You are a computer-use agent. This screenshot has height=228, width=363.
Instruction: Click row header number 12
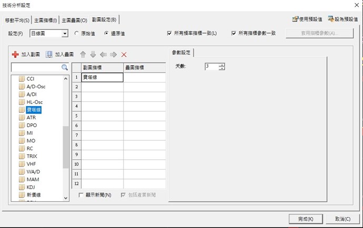(x=76, y=184)
